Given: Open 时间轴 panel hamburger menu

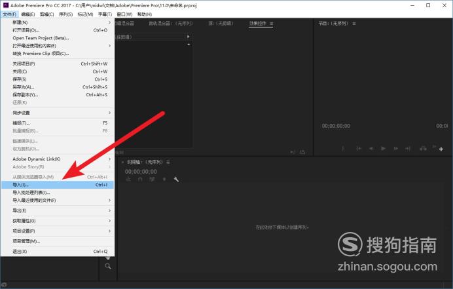Looking at the screenshot, I should click(x=168, y=162).
